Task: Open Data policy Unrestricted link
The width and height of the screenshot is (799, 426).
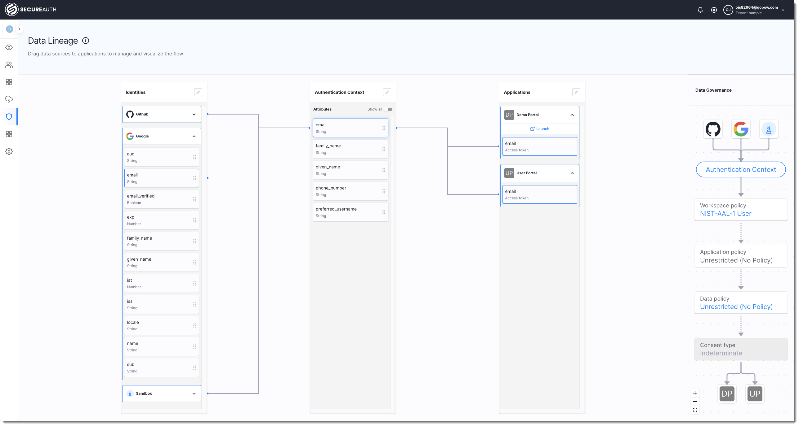Action: pos(736,307)
